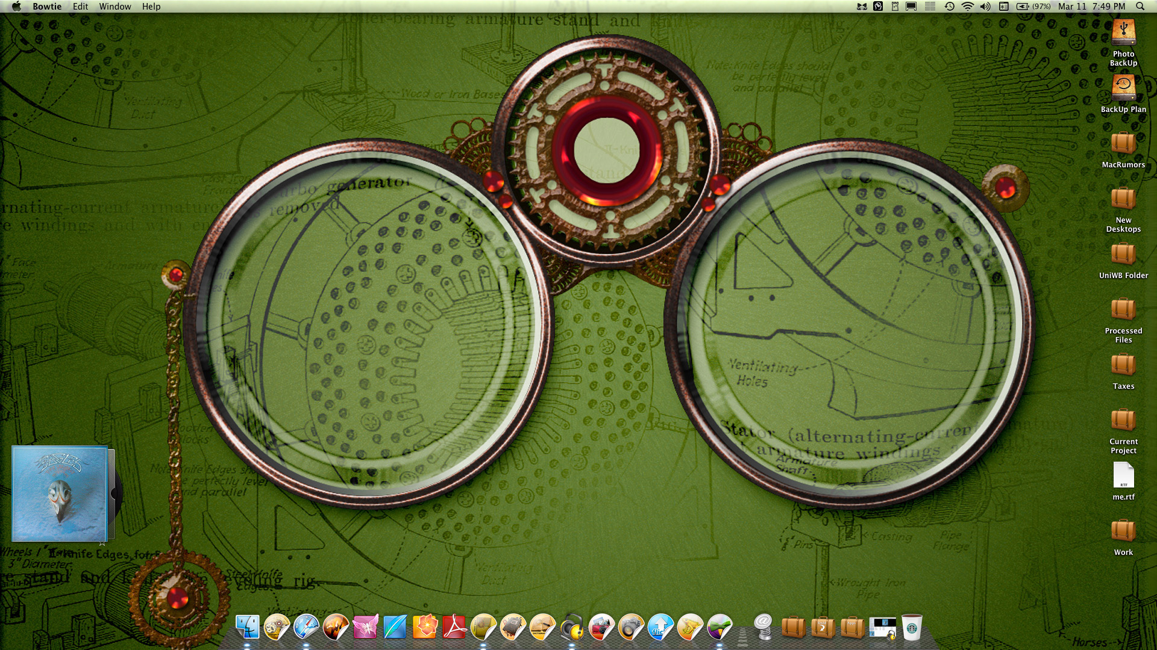The height and width of the screenshot is (650, 1157).
Task: Open the Window menu
Action: coord(114,7)
